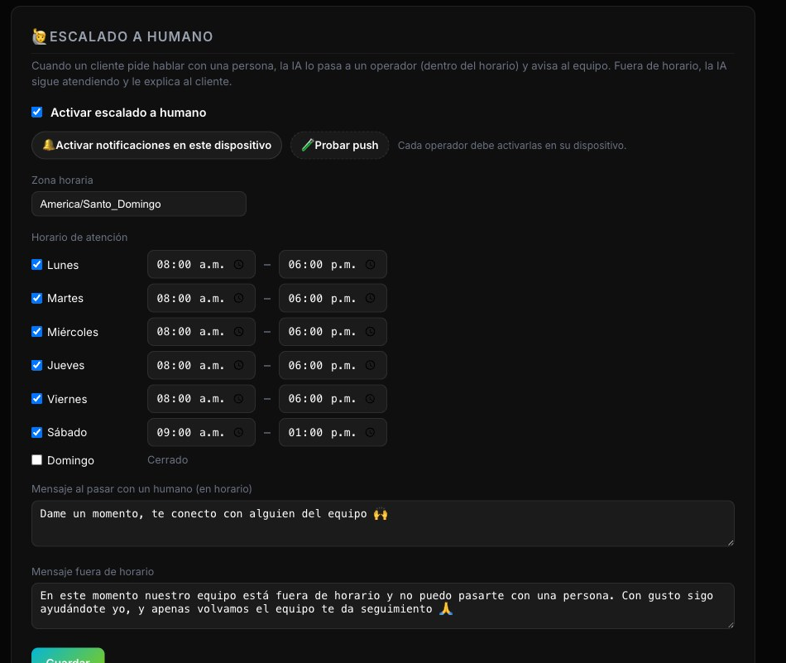The width and height of the screenshot is (786, 663).
Task: Edit Jueves opening time field
Action: 201,365
